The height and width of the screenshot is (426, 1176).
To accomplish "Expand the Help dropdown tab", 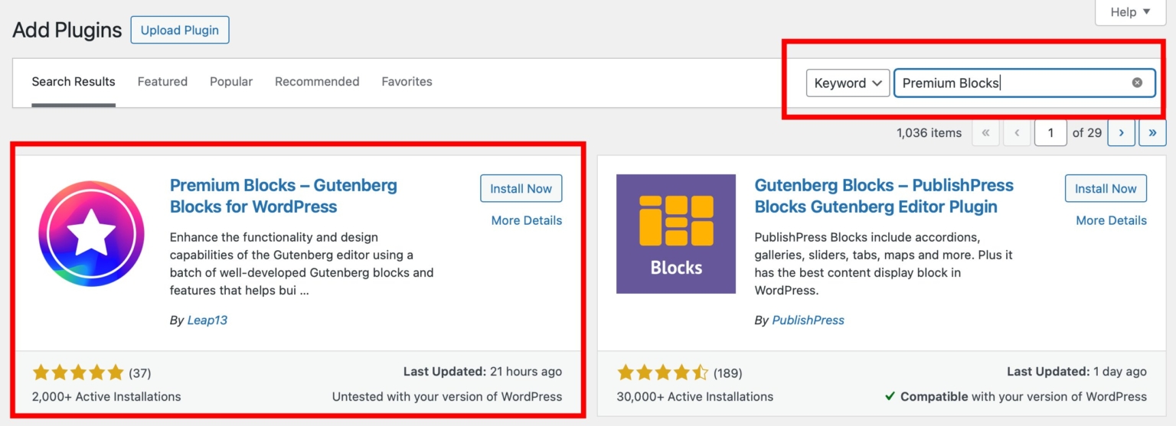I will pyautogui.click(x=1130, y=12).
